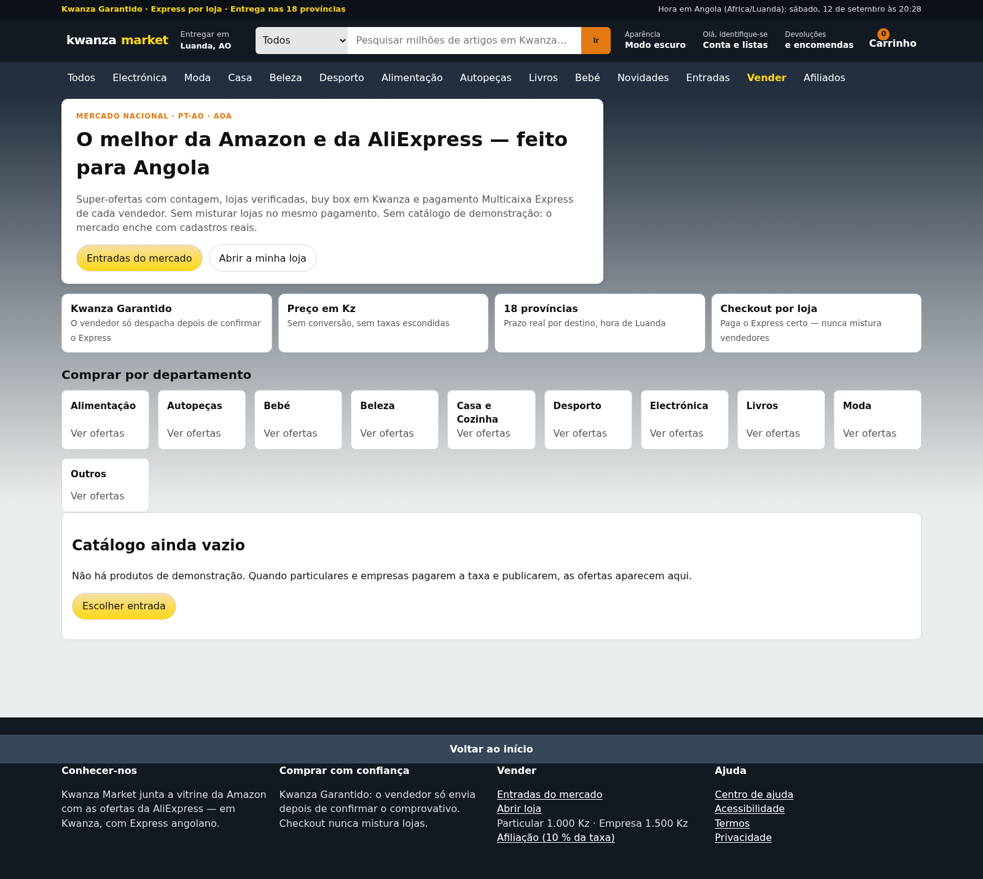
Task: Open Acessibilidade footer link
Action: coord(750,809)
